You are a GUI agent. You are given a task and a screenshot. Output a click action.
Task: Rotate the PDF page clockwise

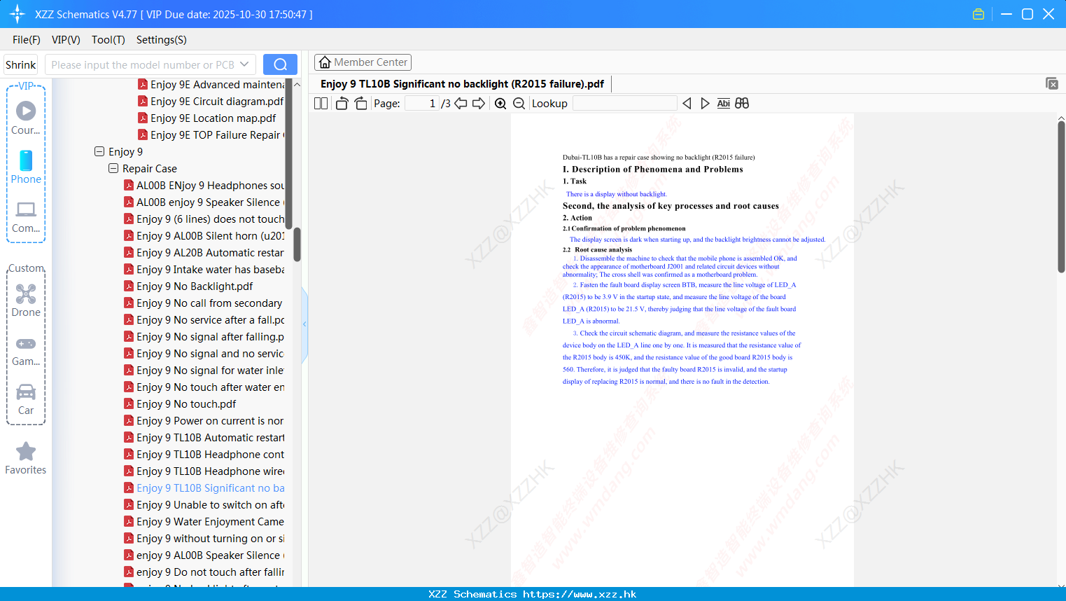click(360, 104)
